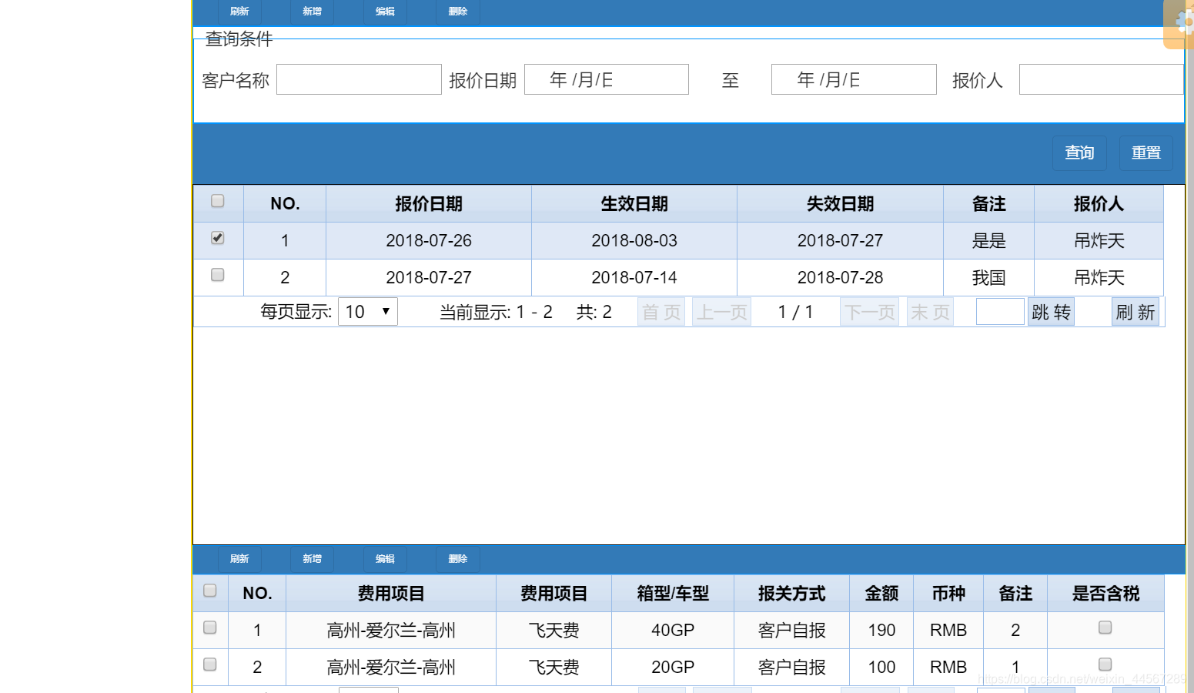
Task: Focus the 客户名称 input field
Action: tap(359, 79)
